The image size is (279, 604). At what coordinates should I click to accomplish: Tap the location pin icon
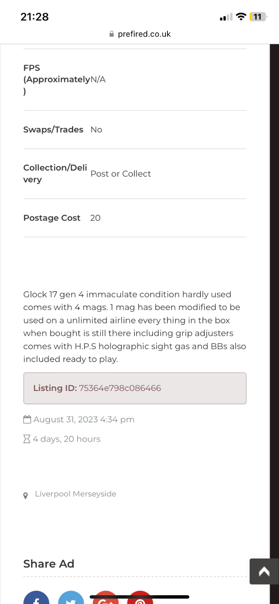click(26, 496)
